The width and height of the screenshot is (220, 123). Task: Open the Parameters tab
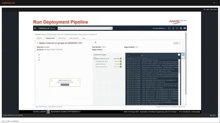click(62, 38)
